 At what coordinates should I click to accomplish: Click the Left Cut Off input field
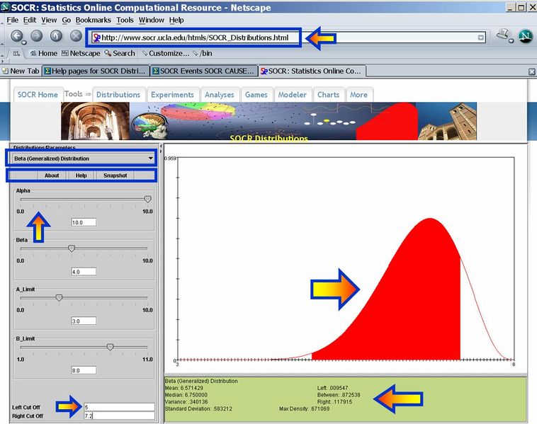click(119, 407)
